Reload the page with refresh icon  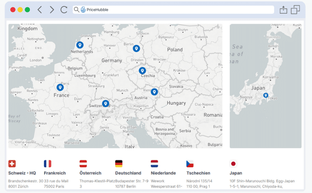[x=64, y=9]
